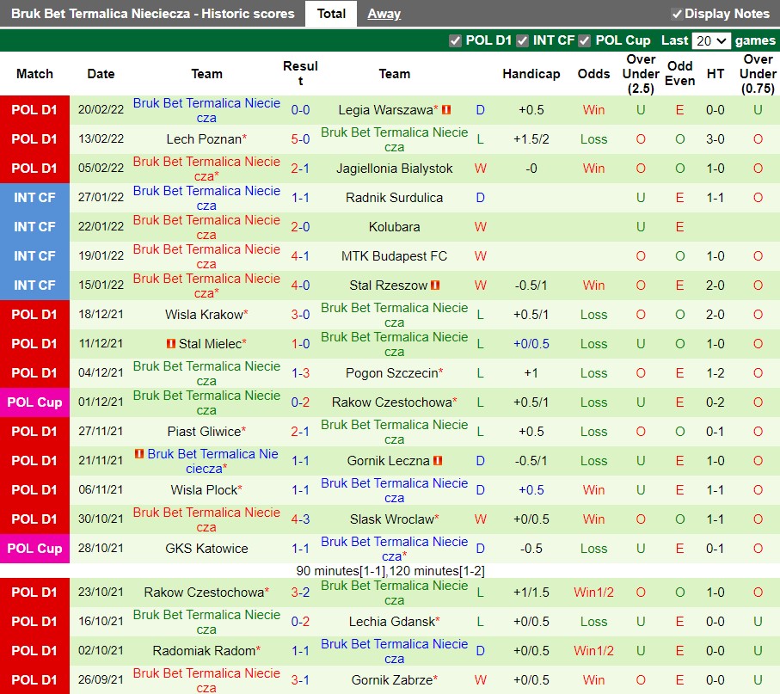This screenshot has width=780, height=694.
Task: Click blue +0/0.5 handicap on Stal Mielec row
Action: pyautogui.click(x=531, y=344)
